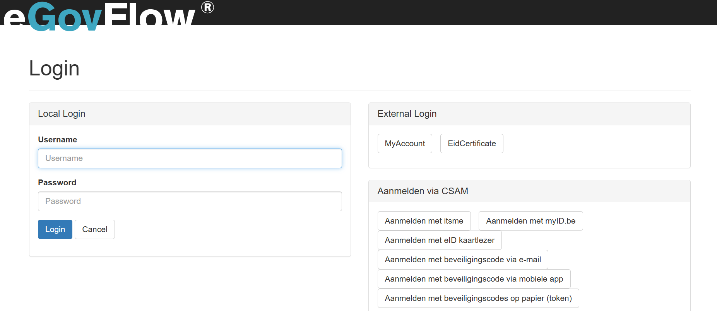
Task: Pick Aanmelden met beveiligingscode via mobiele app
Action: coord(474,279)
